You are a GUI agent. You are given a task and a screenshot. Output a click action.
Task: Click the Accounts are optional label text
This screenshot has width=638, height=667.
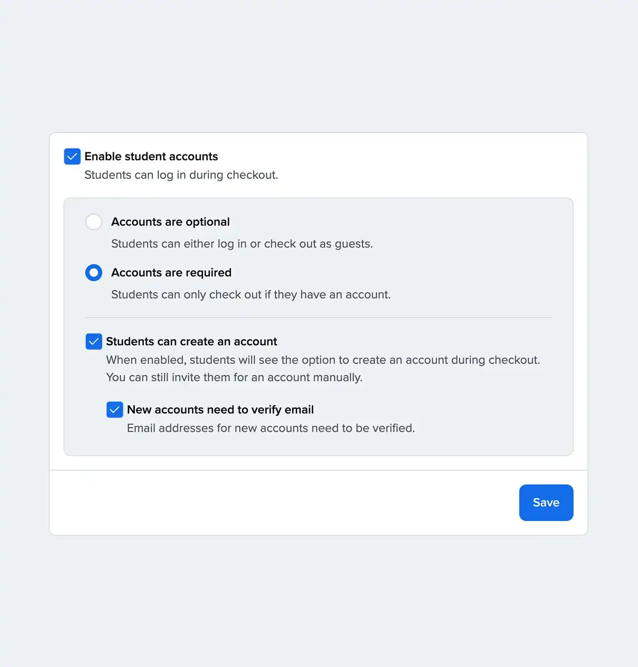[x=170, y=222]
